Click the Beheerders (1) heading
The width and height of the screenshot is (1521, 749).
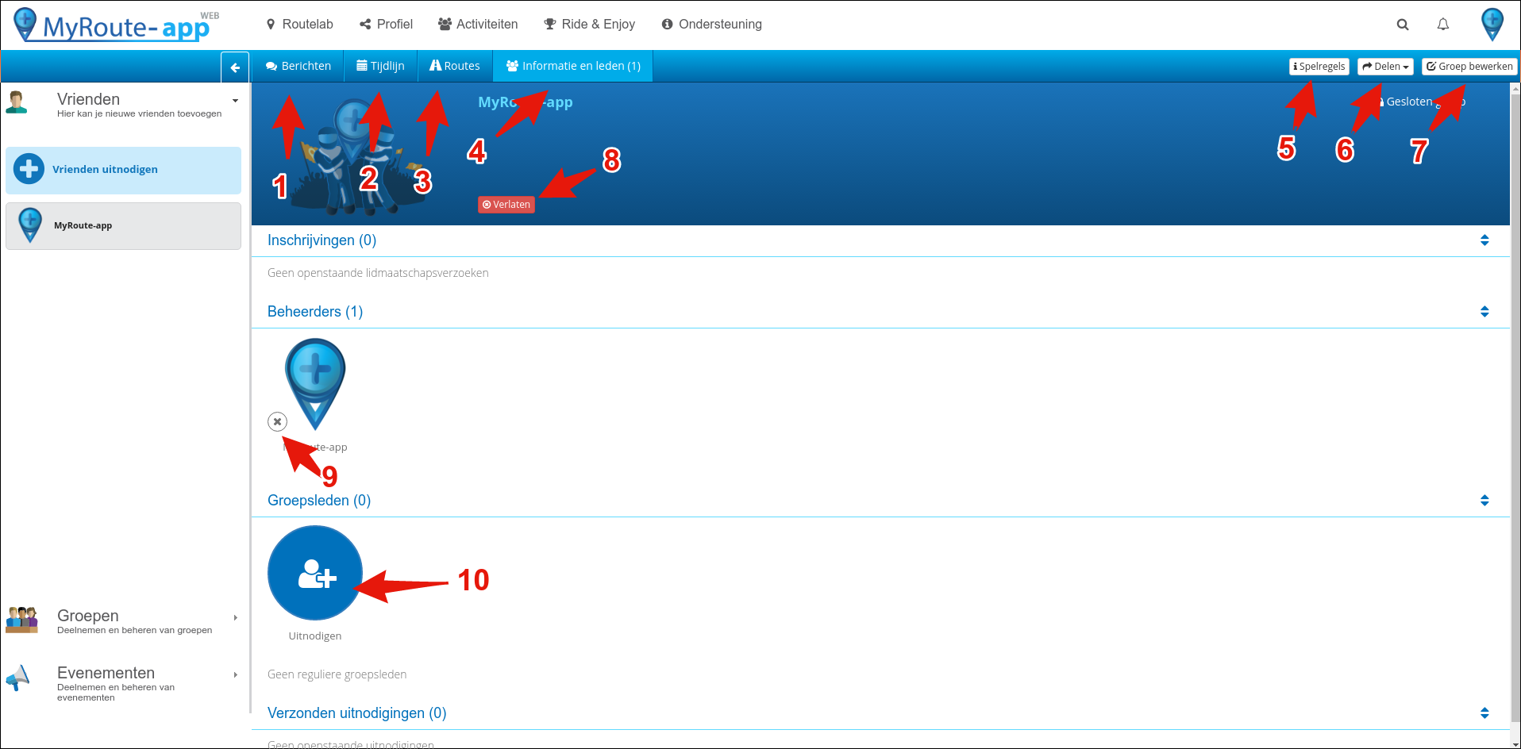click(x=315, y=312)
